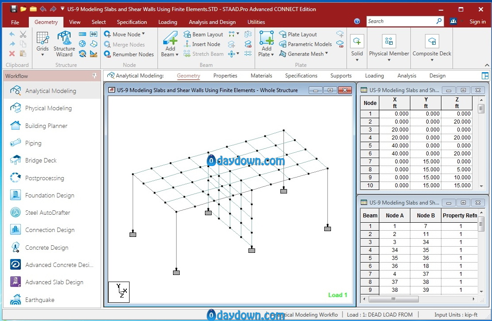The image size is (492, 321).
Task: Click the Node column header
Action: 370,103
